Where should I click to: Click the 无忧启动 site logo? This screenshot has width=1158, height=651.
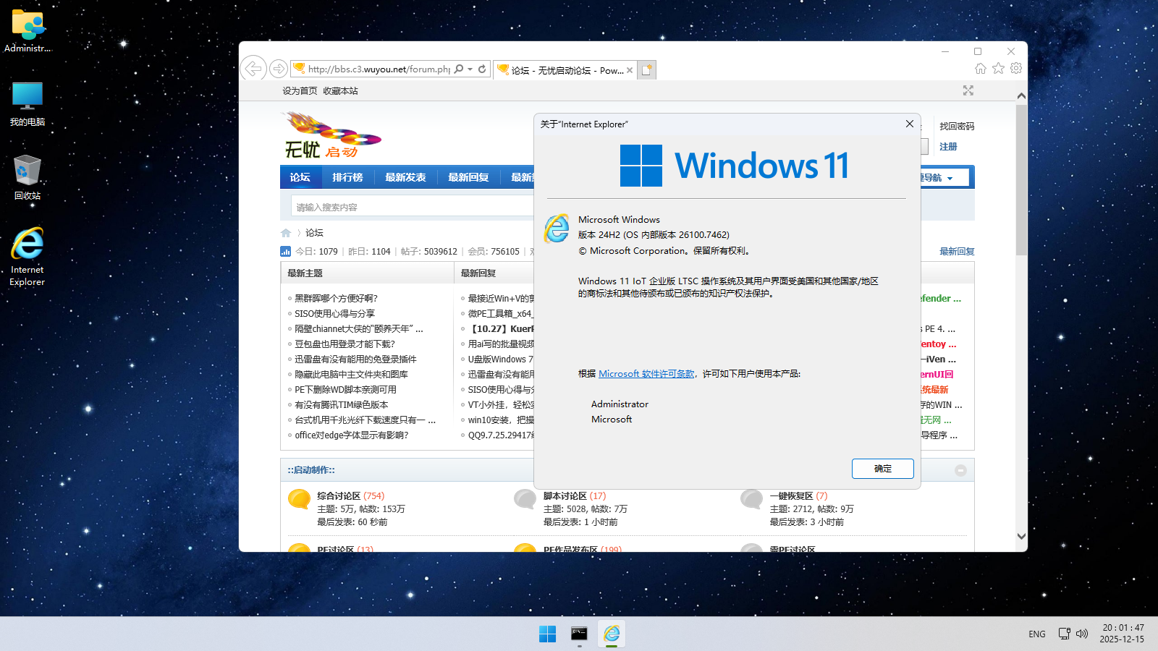click(331, 135)
